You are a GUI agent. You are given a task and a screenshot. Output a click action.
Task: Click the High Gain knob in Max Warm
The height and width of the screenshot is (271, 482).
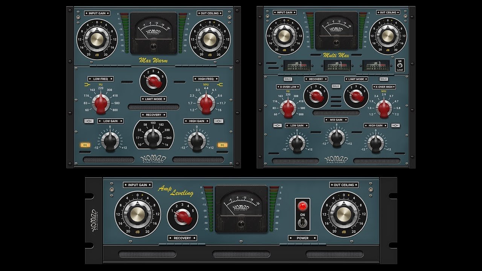coord(197,142)
